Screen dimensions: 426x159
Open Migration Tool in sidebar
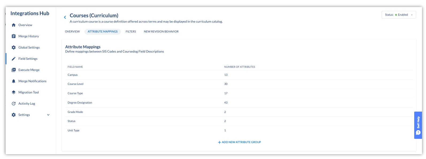[29, 92]
